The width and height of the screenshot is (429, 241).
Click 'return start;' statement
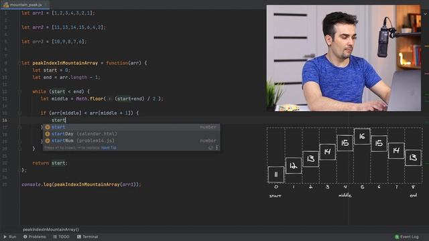coord(50,163)
